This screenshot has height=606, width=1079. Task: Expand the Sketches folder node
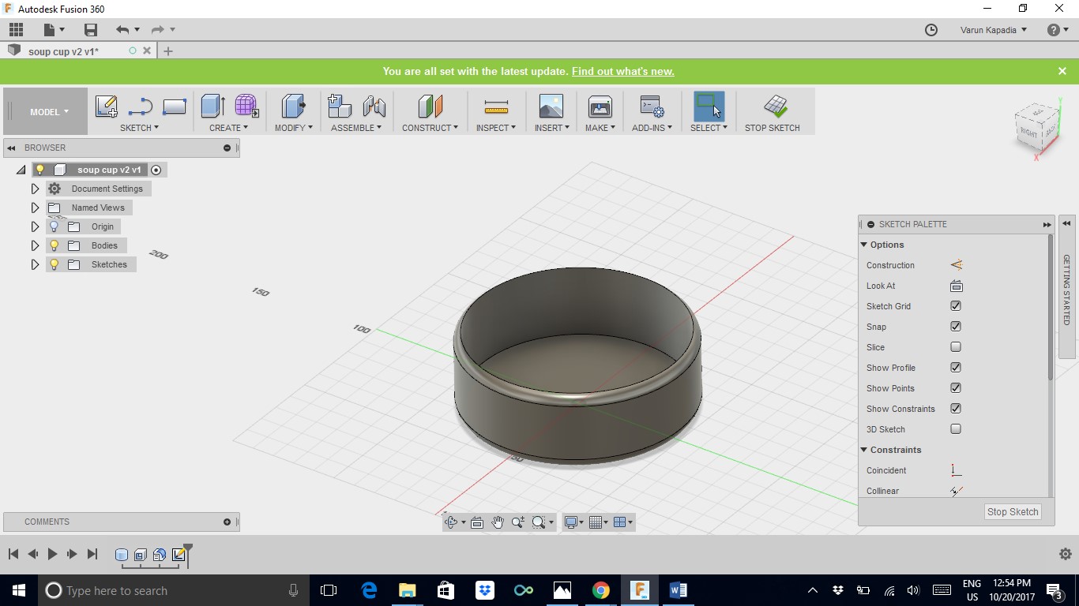coord(35,264)
